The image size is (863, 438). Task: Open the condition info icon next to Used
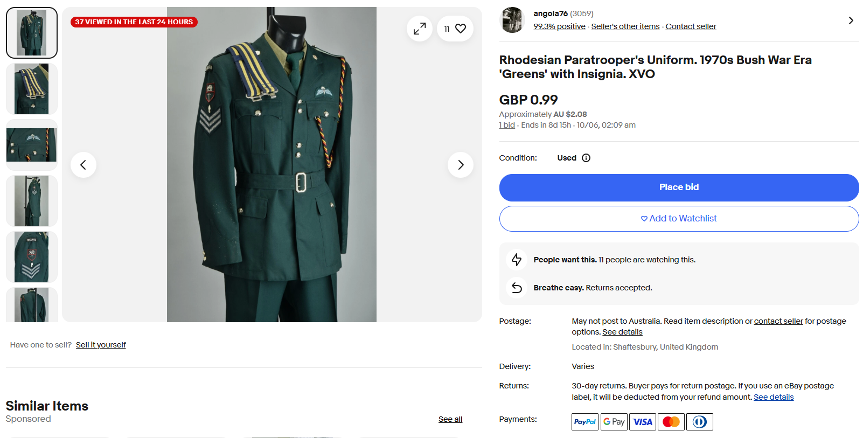pyautogui.click(x=586, y=158)
